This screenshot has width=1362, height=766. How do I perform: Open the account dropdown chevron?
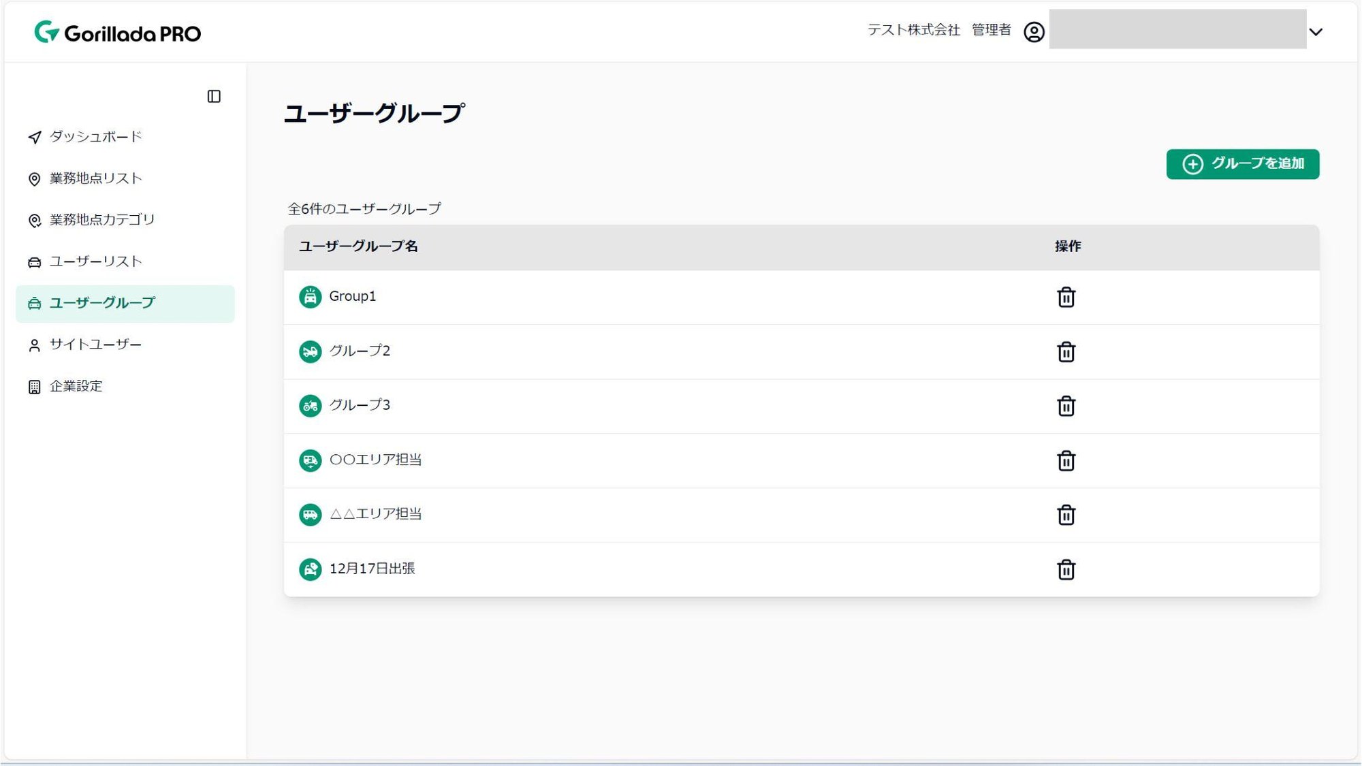(x=1316, y=32)
